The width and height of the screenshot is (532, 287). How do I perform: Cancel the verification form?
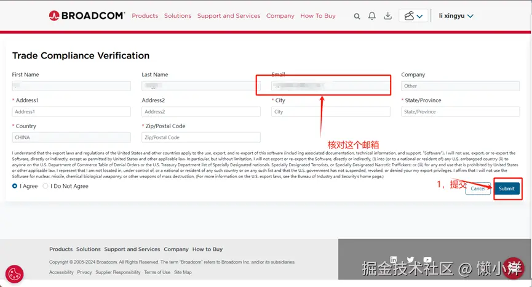[x=478, y=188]
